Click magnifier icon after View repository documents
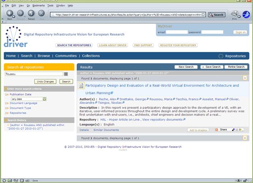 184,120
